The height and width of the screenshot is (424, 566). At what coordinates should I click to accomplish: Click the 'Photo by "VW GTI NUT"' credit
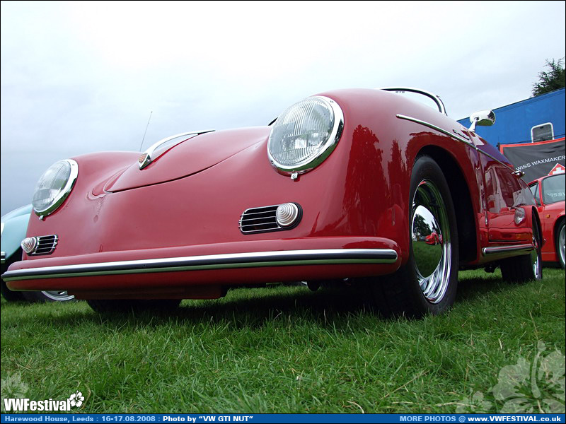pyautogui.click(x=207, y=419)
